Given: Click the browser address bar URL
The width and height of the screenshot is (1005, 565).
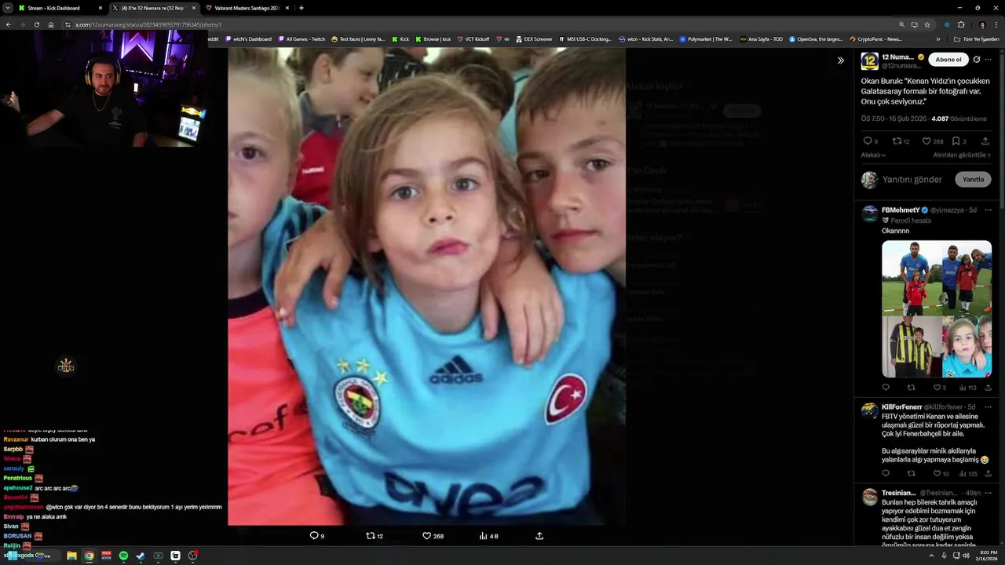Looking at the screenshot, I should click(x=148, y=24).
